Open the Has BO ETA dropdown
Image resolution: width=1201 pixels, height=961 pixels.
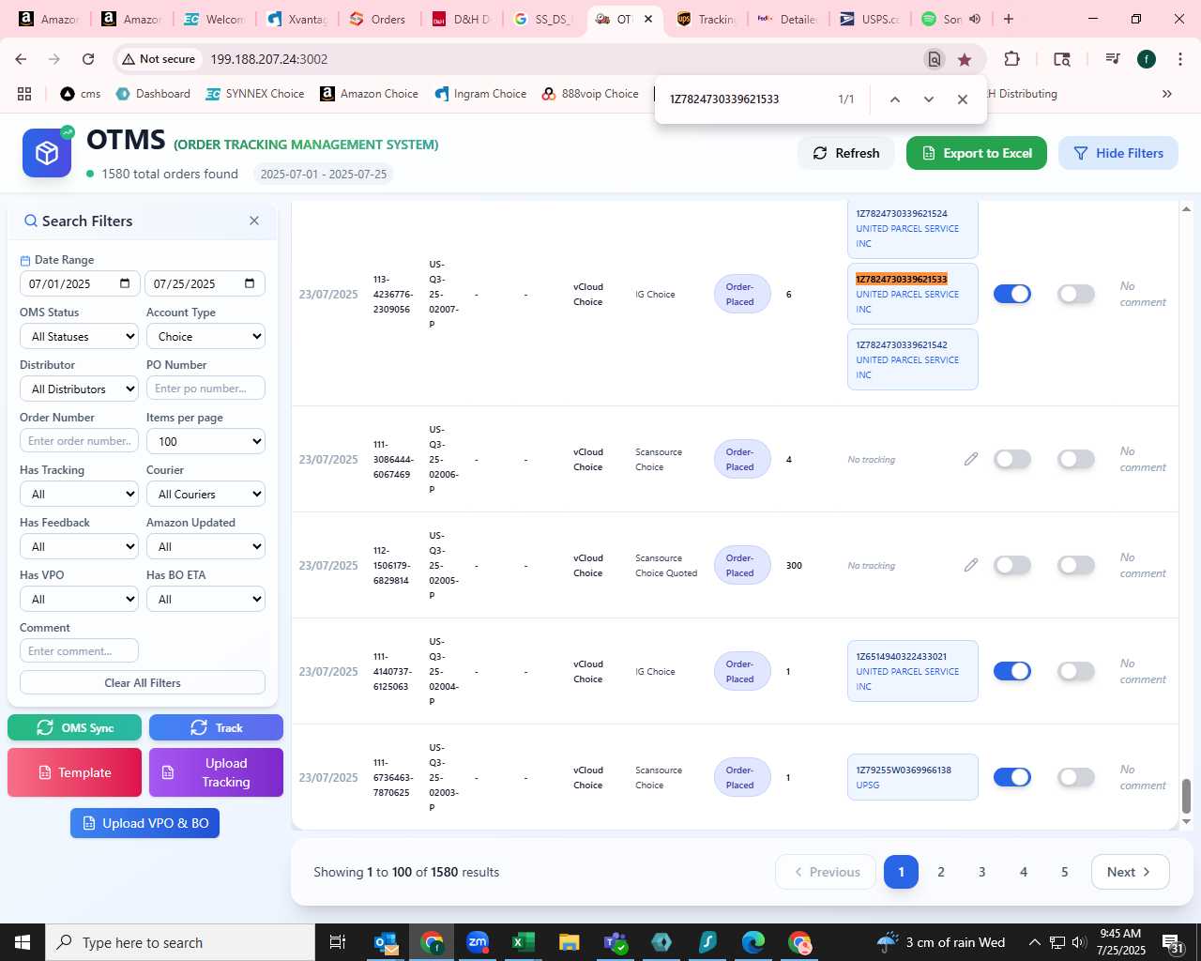[205, 599]
